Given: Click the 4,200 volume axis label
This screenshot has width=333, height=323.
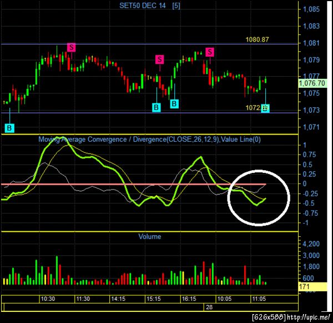Looking at the screenshot, I should (311, 244).
